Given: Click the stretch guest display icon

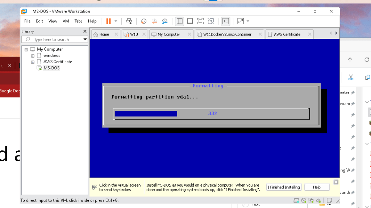Looking at the screenshot, I should [241, 21].
